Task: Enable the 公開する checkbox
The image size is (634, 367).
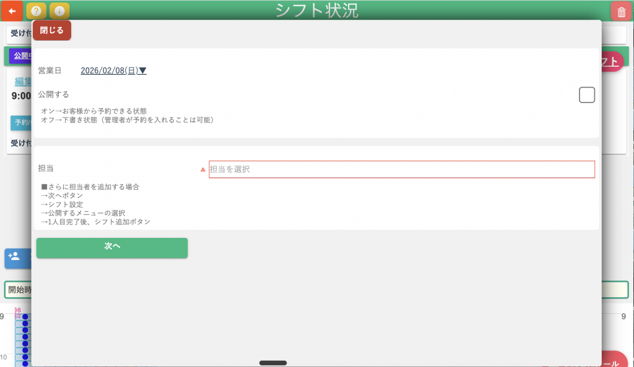Action: [586, 95]
